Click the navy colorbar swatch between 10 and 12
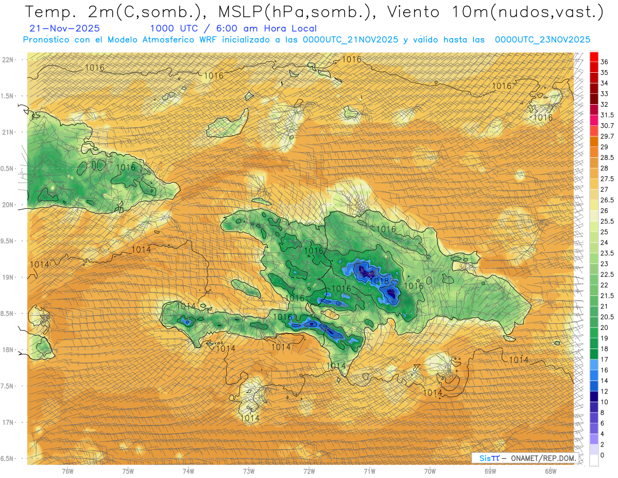The width and height of the screenshot is (618, 478). [x=594, y=397]
